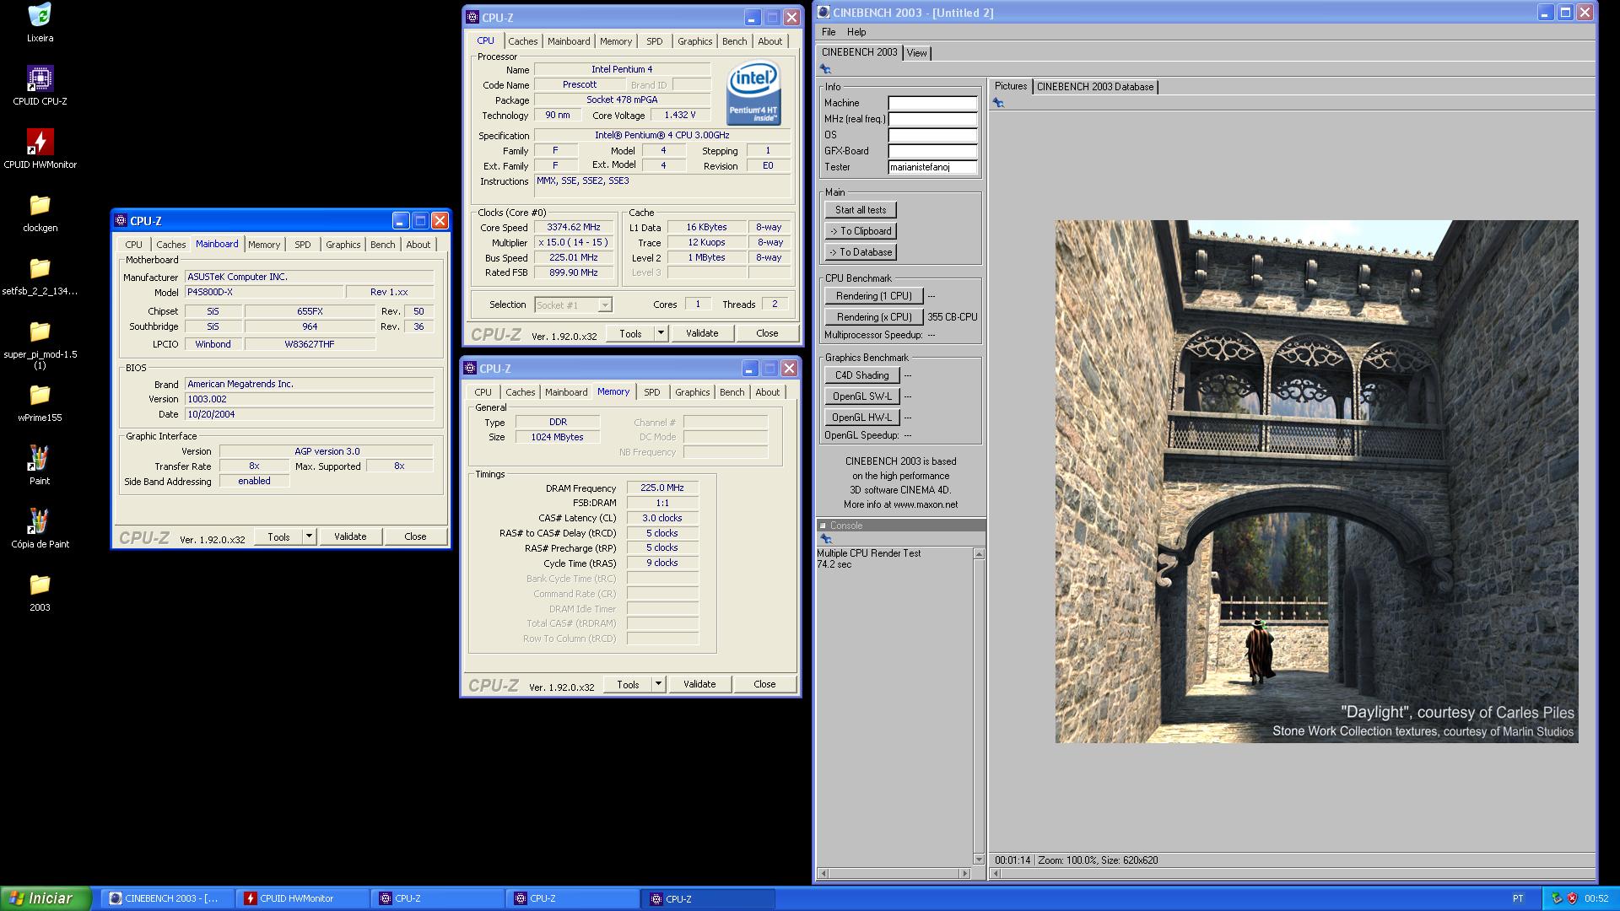Click the Memory CPU-Z window title icon
Screen dimensions: 1620x911
470,369
